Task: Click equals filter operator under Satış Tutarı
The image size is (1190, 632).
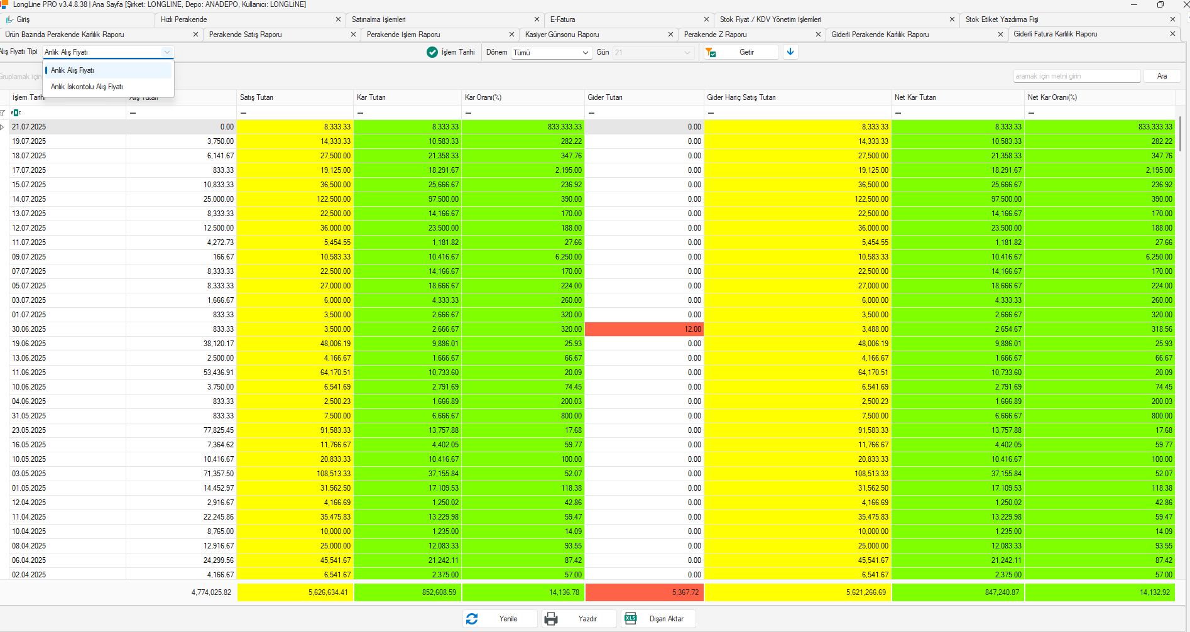Action: 243,113
